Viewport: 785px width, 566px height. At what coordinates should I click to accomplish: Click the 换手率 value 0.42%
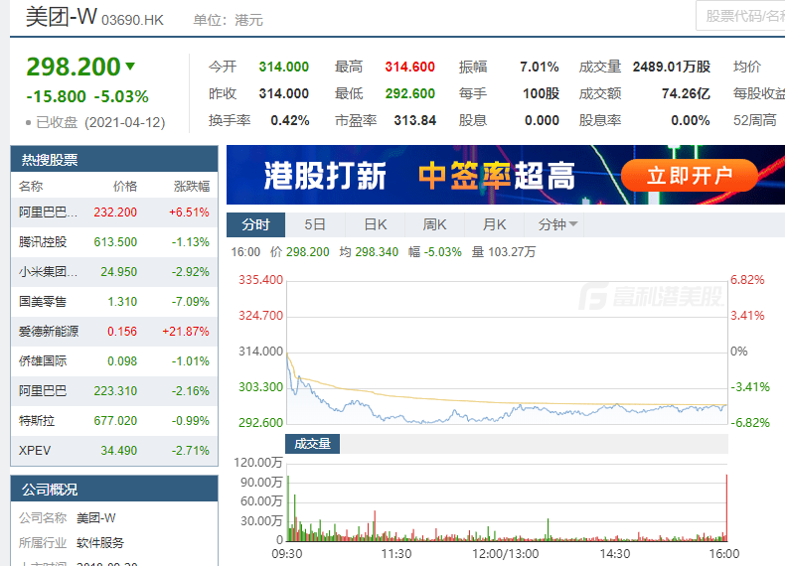pyautogui.click(x=290, y=120)
